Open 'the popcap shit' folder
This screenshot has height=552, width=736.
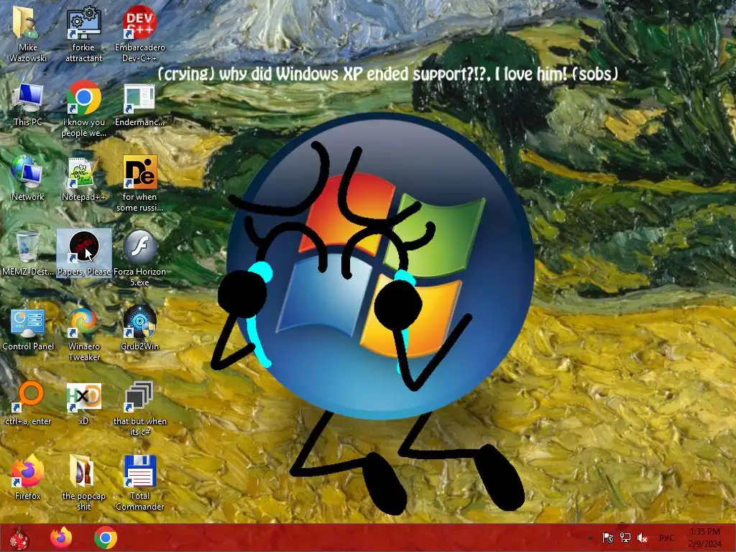pyautogui.click(x=83, y=482)
